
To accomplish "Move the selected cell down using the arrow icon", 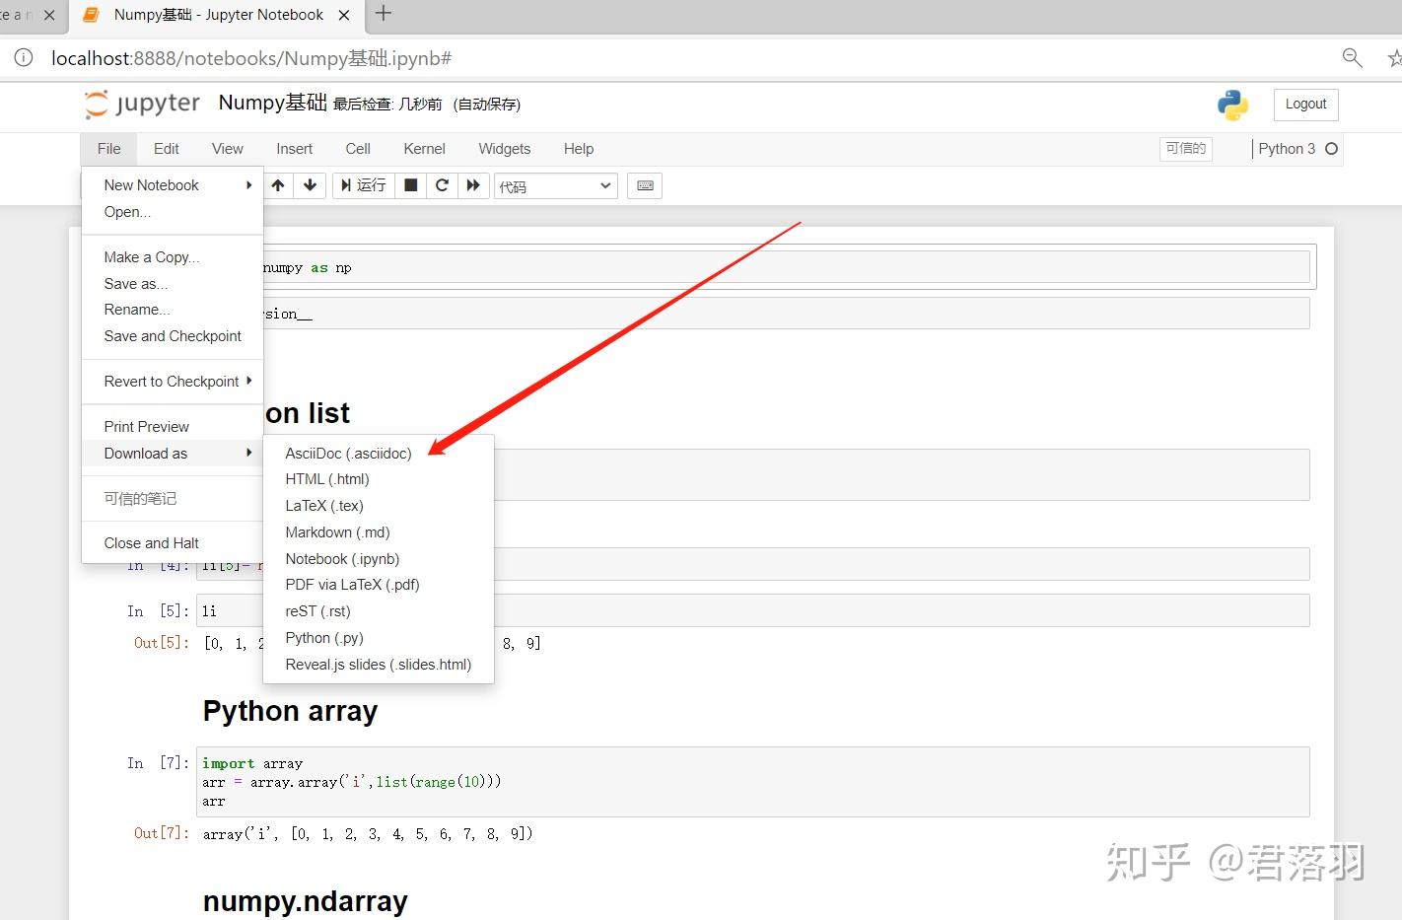I will [x=310, y=185].
